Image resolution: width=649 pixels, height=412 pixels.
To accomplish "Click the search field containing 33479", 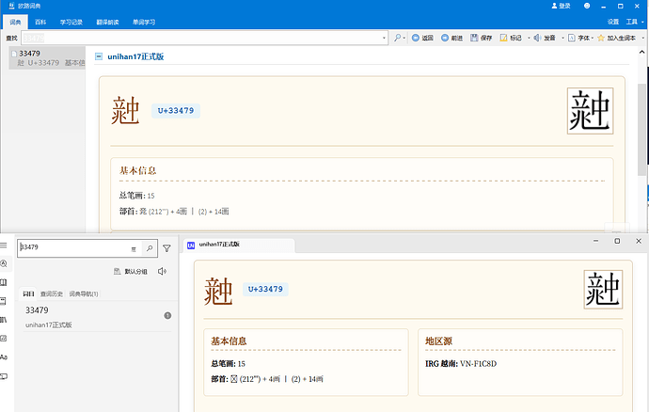I will coord(71,248).
